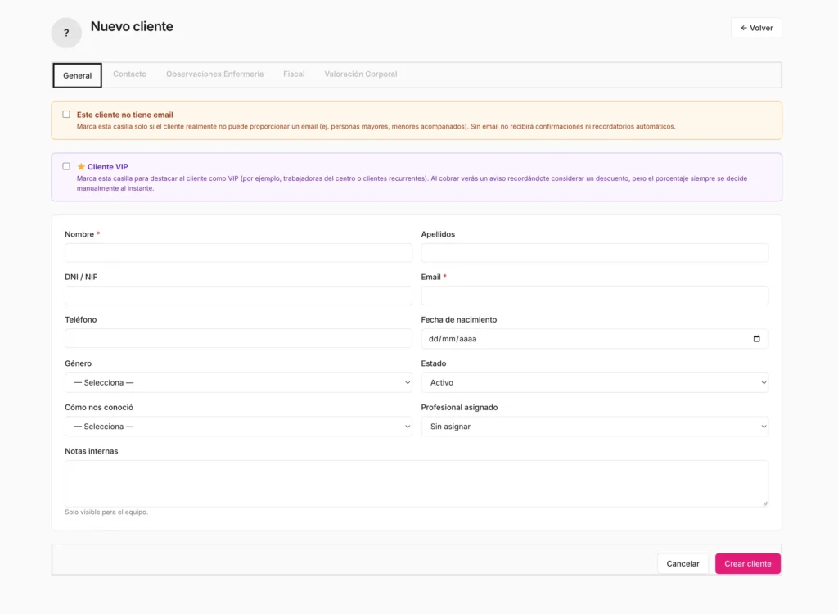Click the 'Este cliente no tiene email' label

coord(124,115)
